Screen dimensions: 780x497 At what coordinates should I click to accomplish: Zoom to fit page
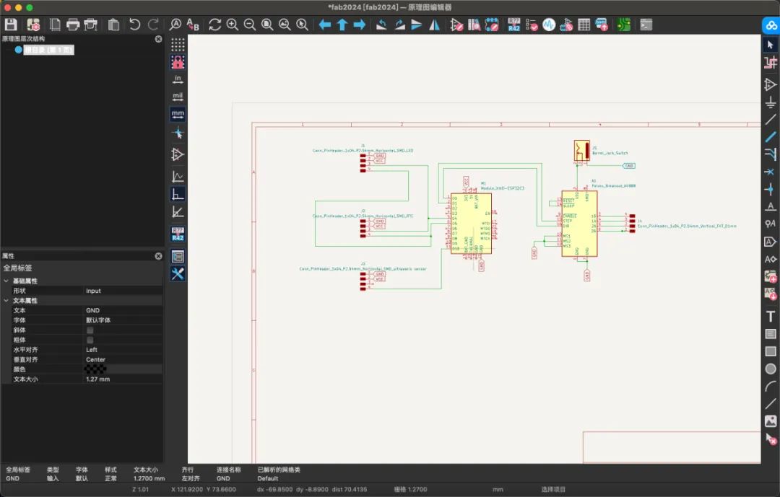267,25
